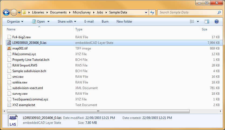Open the Help question mark icon
225x130 pixels.
pyautogui.click(x=216, y=22)
